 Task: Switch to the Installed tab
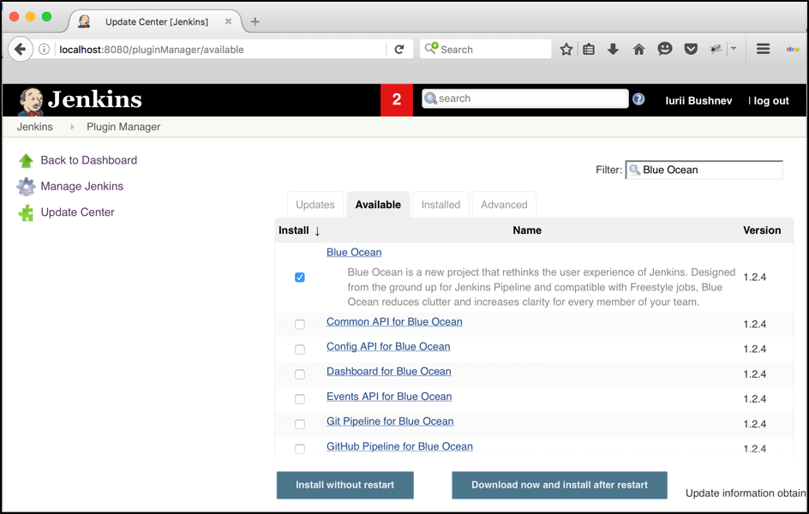pyautogui.click(x=440, y=205)
